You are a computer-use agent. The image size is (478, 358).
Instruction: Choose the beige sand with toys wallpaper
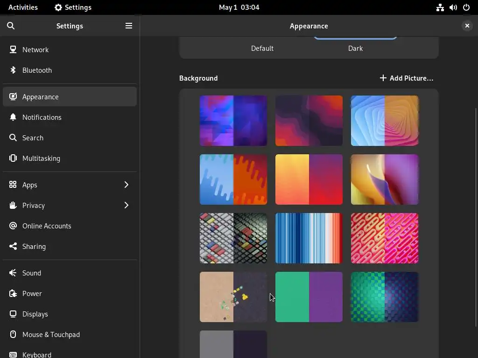click(x=233, y=297)
